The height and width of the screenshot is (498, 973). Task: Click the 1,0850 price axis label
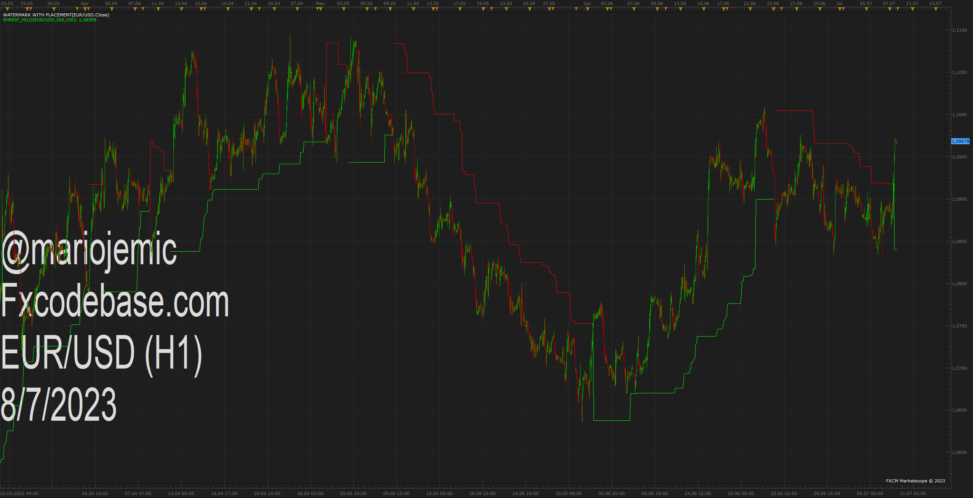click(959, 241)
